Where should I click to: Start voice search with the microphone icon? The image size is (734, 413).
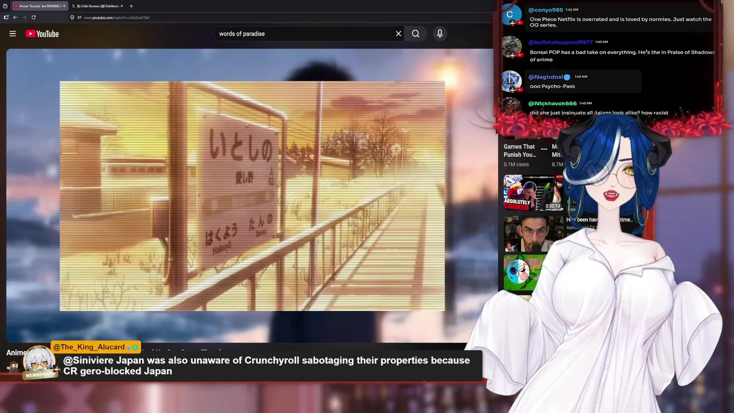(440, 34)
